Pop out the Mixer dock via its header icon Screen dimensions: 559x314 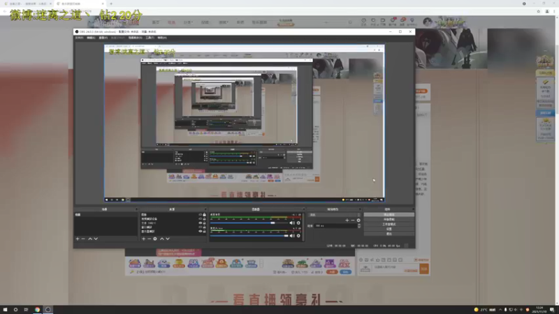tap(304, 209)
